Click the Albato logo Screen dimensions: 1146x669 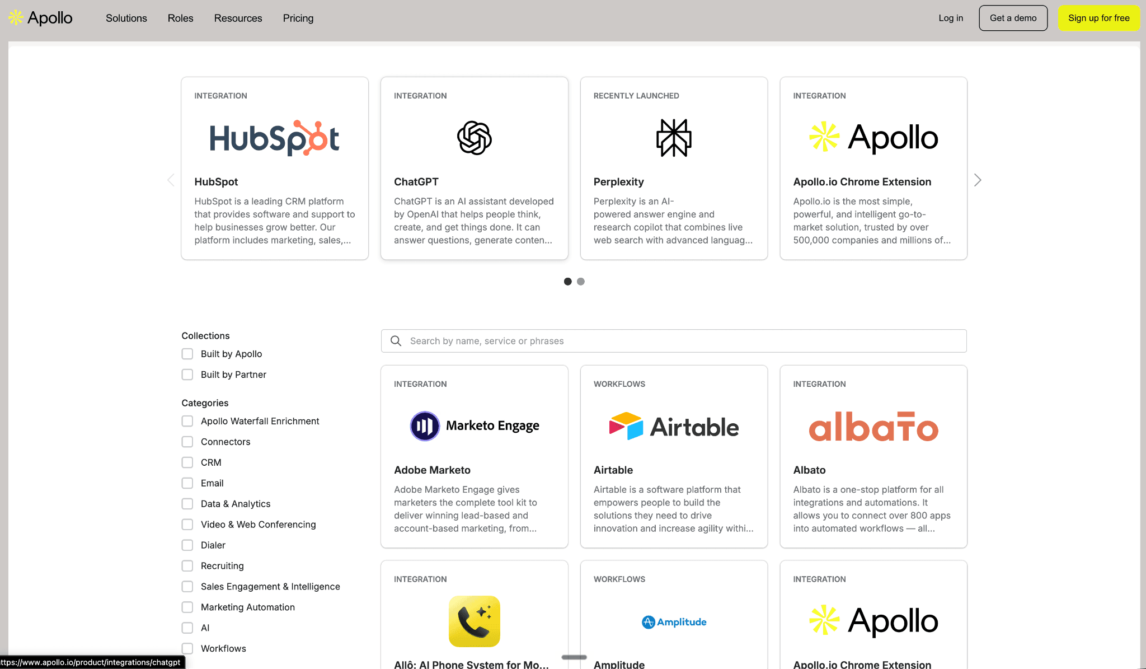(873, 427)
